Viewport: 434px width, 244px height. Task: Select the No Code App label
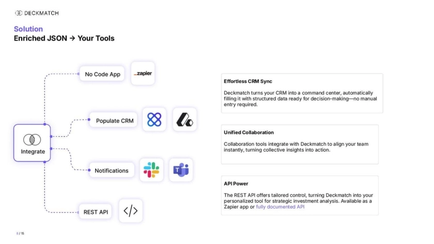102,74
